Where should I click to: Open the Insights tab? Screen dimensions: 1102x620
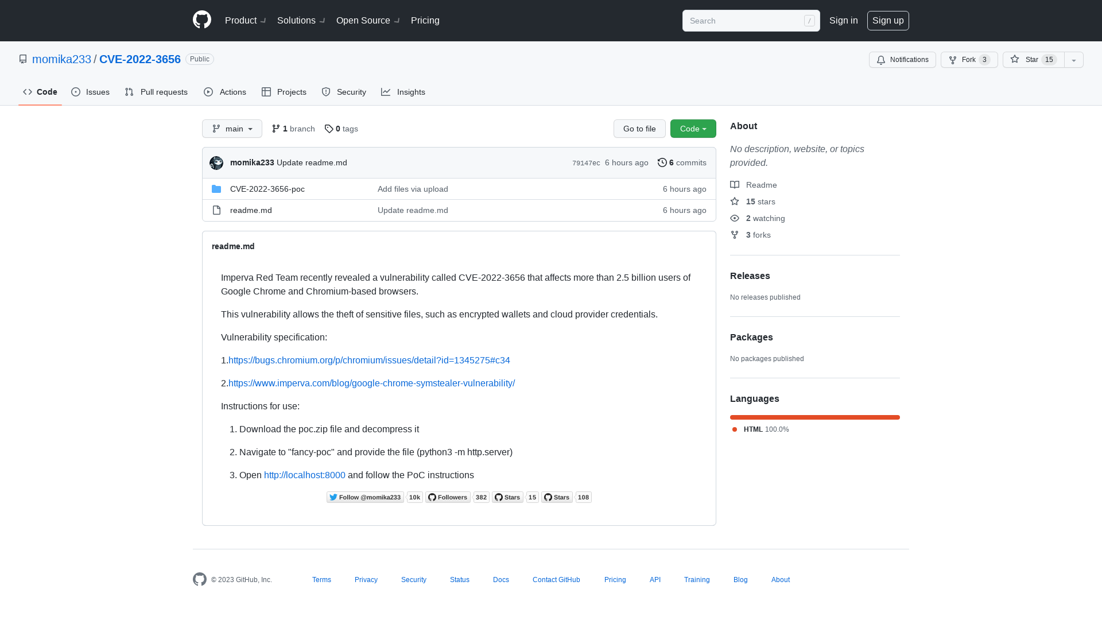(403, 92)
